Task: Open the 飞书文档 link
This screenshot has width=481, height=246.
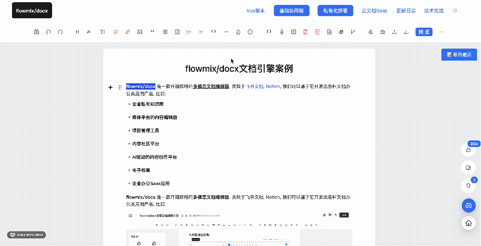Action: pos(254,86)
